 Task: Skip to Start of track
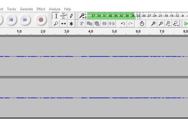(x=11, y=20)
